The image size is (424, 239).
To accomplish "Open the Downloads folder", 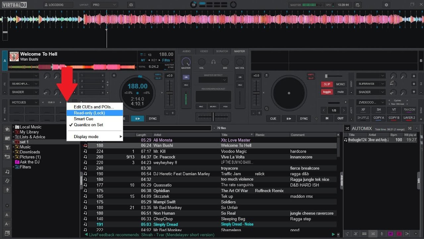I will click(30, 152).
